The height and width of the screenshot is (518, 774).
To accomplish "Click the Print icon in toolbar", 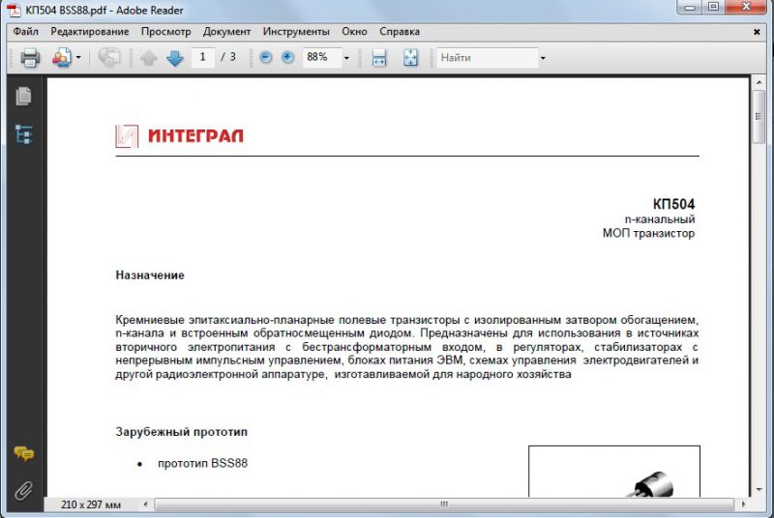I will 30,58.
